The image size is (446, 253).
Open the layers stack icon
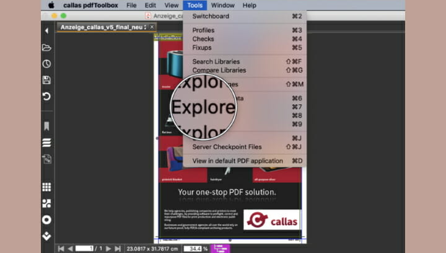tap(46, 142)
